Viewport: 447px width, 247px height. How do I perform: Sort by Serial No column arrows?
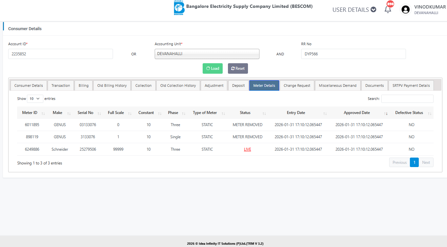point(99,113)
